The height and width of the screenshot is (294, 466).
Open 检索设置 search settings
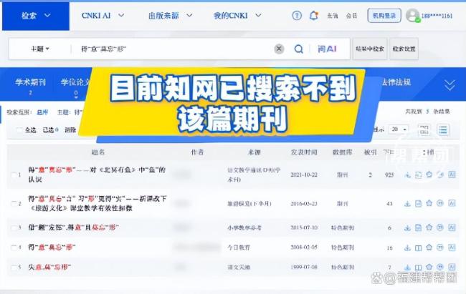(404, 49)
